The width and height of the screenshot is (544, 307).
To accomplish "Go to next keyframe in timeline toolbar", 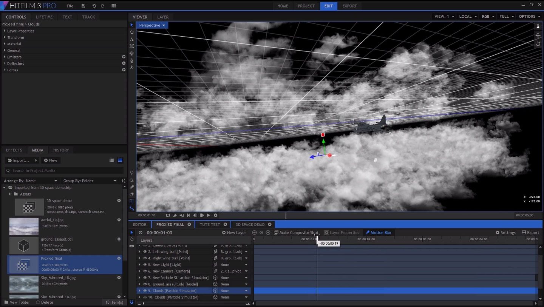I will [268, 233].
